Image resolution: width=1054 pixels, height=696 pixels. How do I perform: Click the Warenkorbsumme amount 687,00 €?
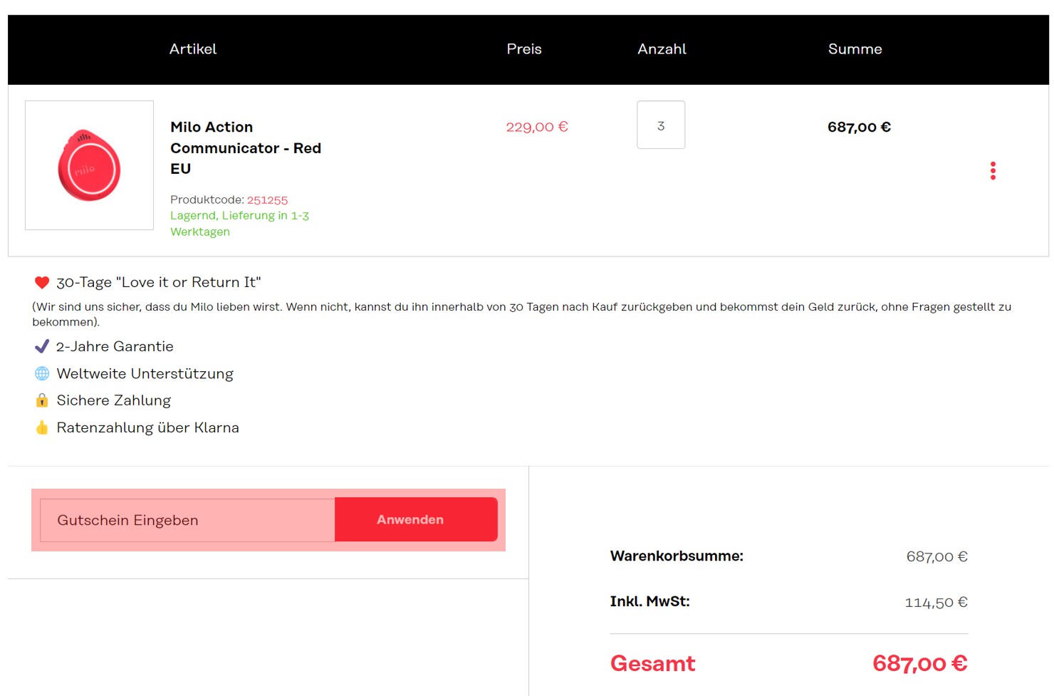point(936,556)
